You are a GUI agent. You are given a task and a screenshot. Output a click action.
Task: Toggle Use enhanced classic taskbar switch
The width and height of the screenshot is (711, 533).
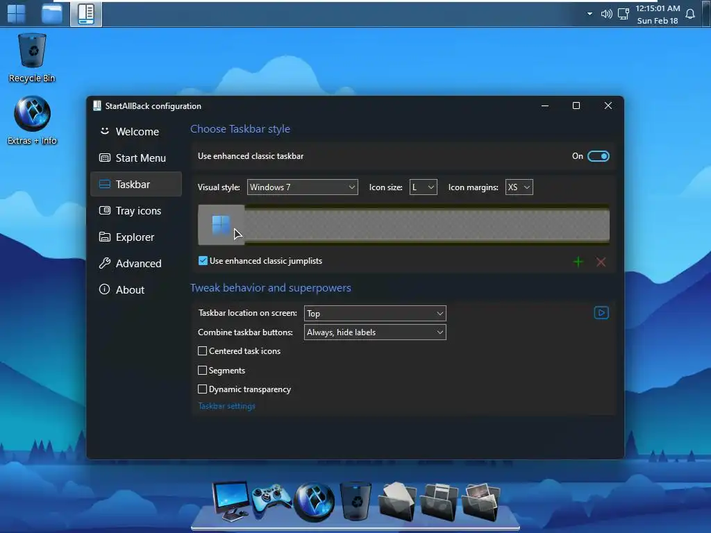click(x=598, y=156)
